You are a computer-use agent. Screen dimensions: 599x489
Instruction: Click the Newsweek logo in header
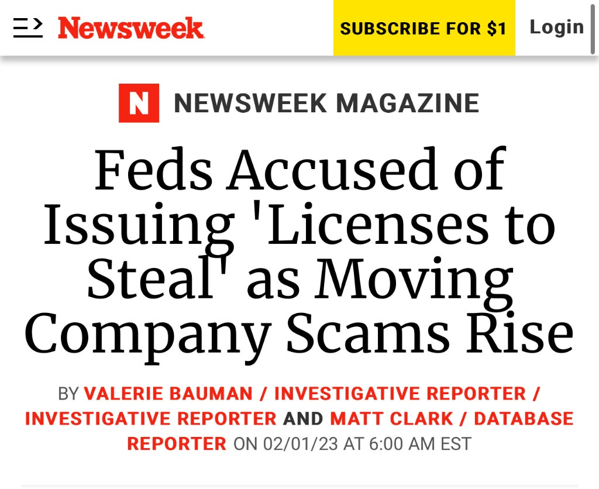(131, 27)
